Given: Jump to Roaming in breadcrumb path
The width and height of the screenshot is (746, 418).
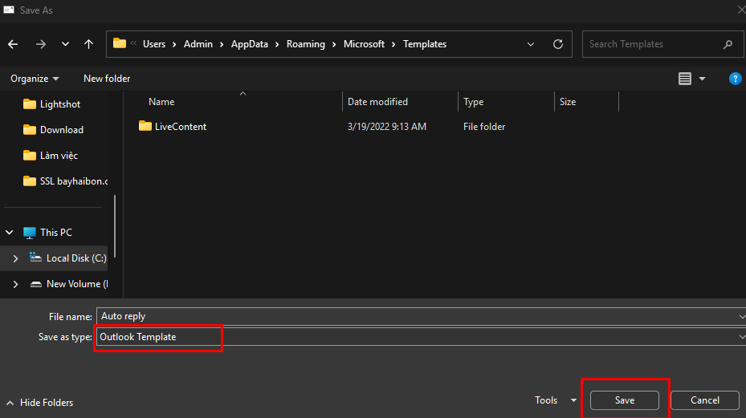Looking at the screenshot, I should pyautogui.click(x=305, y=44).
